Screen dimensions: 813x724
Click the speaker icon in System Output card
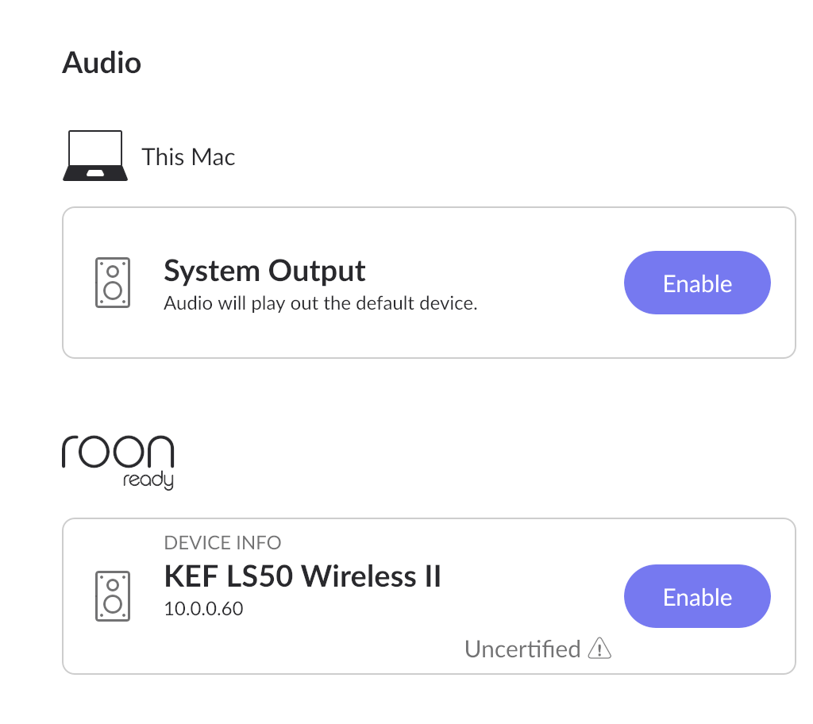pyautogui.click(x=113, y=283)
